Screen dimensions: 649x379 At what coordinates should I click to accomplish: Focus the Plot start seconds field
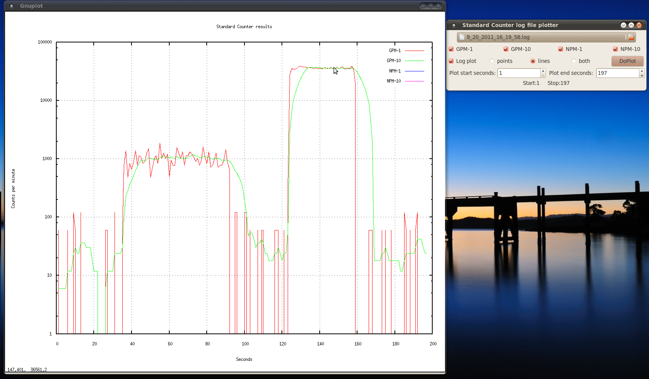coord(519,73)
